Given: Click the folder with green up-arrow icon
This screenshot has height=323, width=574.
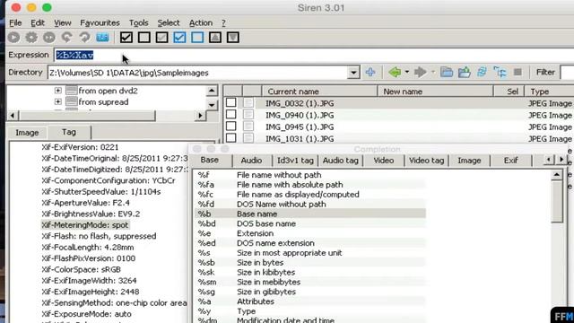Looking at the screenshot, I should tap(465, 72).
